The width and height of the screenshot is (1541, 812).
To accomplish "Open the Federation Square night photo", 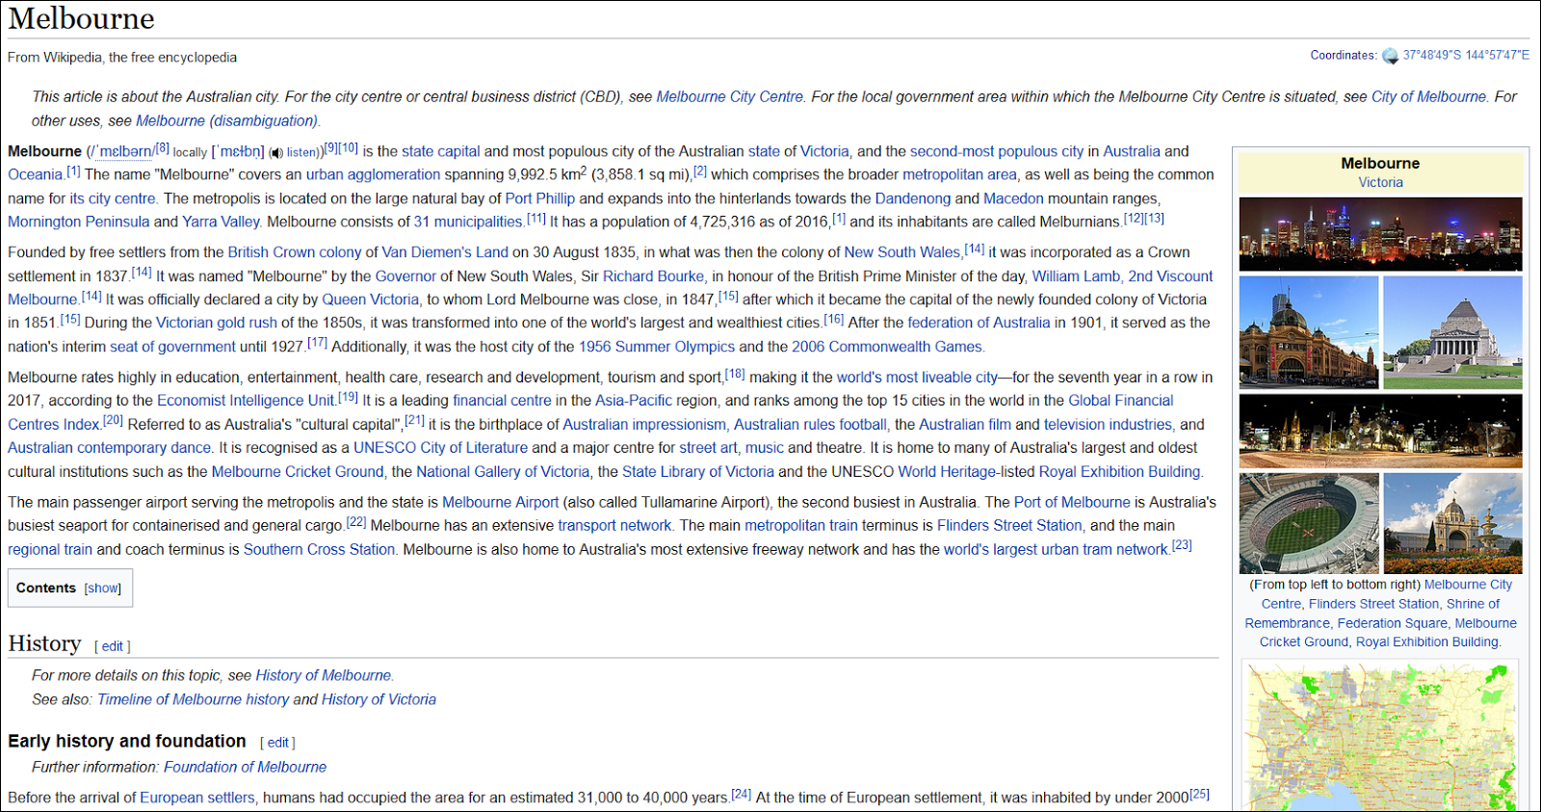I will [x=1380, y=431].
